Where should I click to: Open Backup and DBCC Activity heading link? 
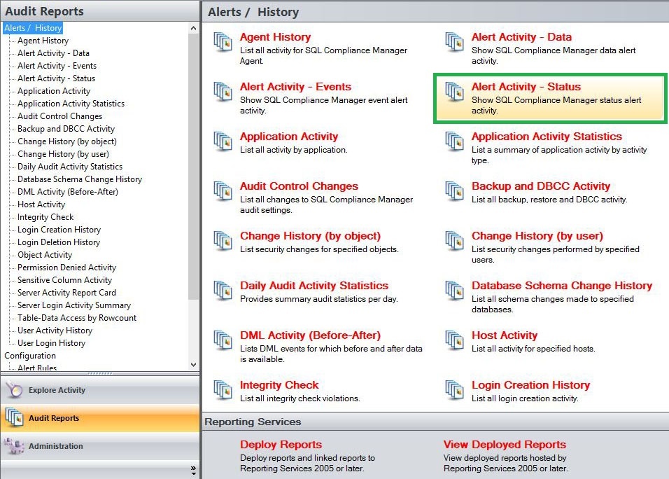pyautogui.click(x=540, y=186)
